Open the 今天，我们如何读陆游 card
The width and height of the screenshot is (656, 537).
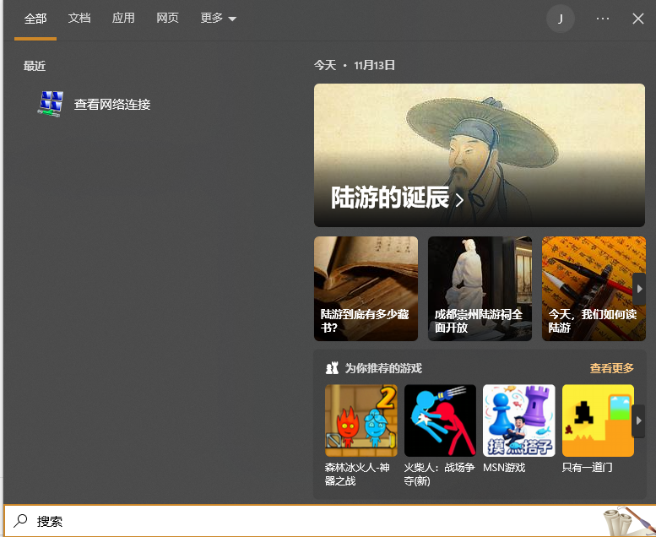point(594,289)
